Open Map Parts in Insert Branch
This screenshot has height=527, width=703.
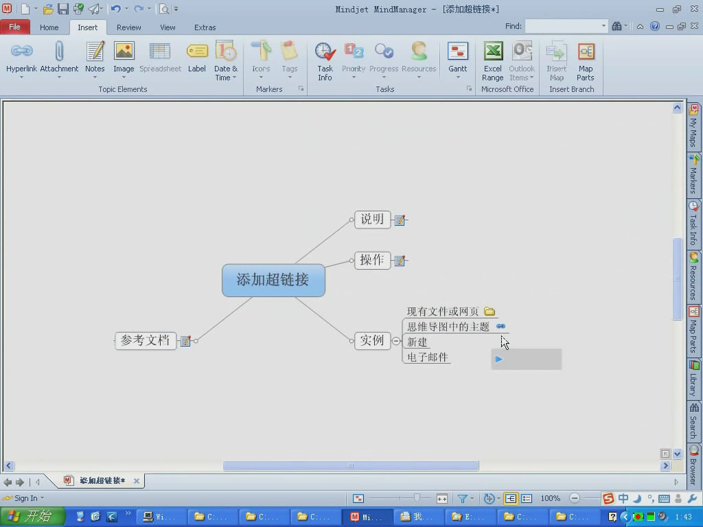(585, 61)
